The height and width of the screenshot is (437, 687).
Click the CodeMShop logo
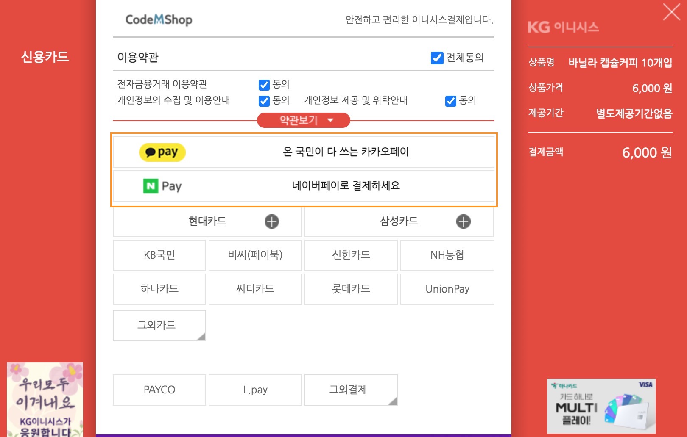159,20
